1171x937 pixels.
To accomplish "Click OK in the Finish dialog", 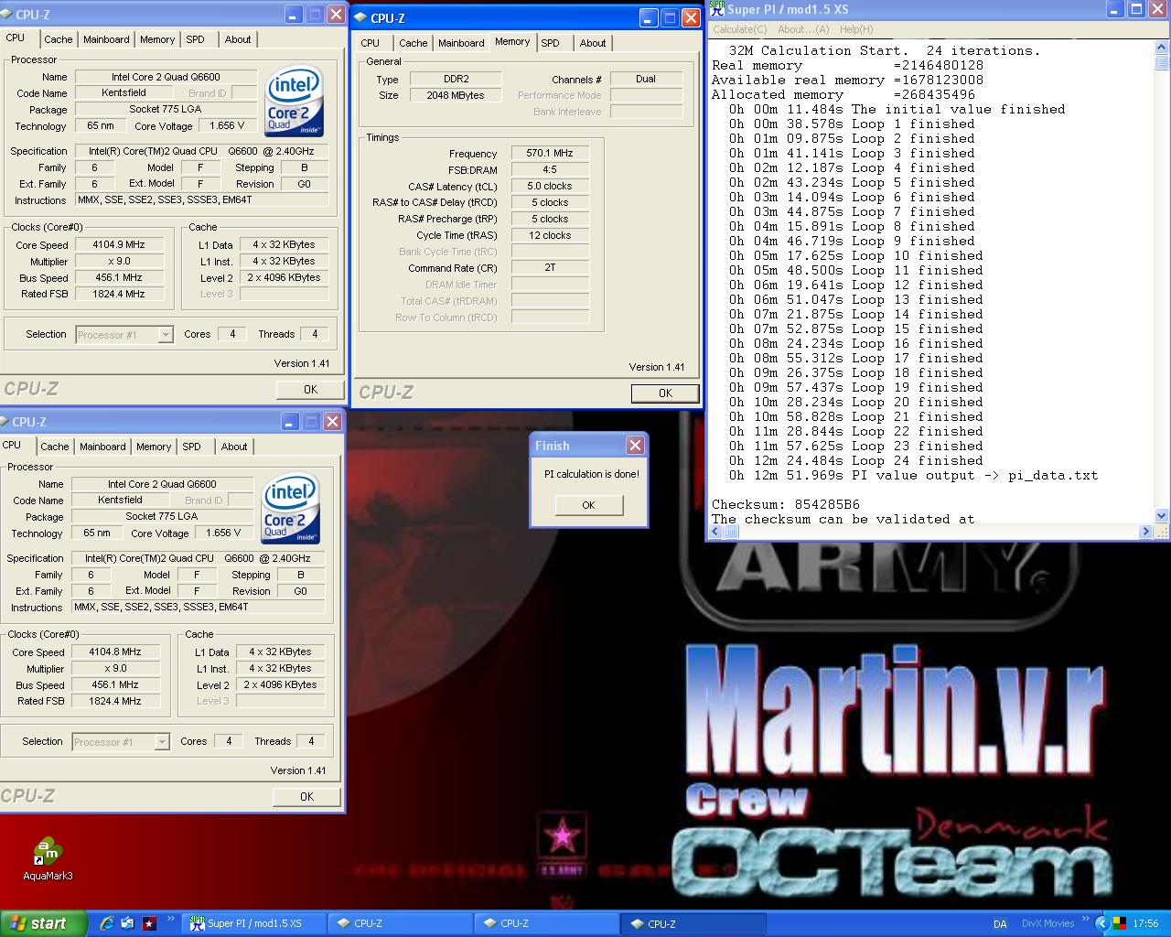I will pyautogui.click(x=588, y=505).
